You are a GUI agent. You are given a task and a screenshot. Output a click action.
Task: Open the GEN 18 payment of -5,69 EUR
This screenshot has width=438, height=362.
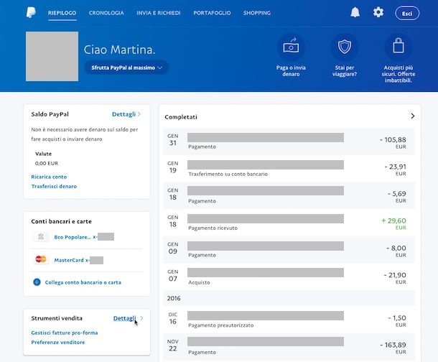click(x=289, y=195)
